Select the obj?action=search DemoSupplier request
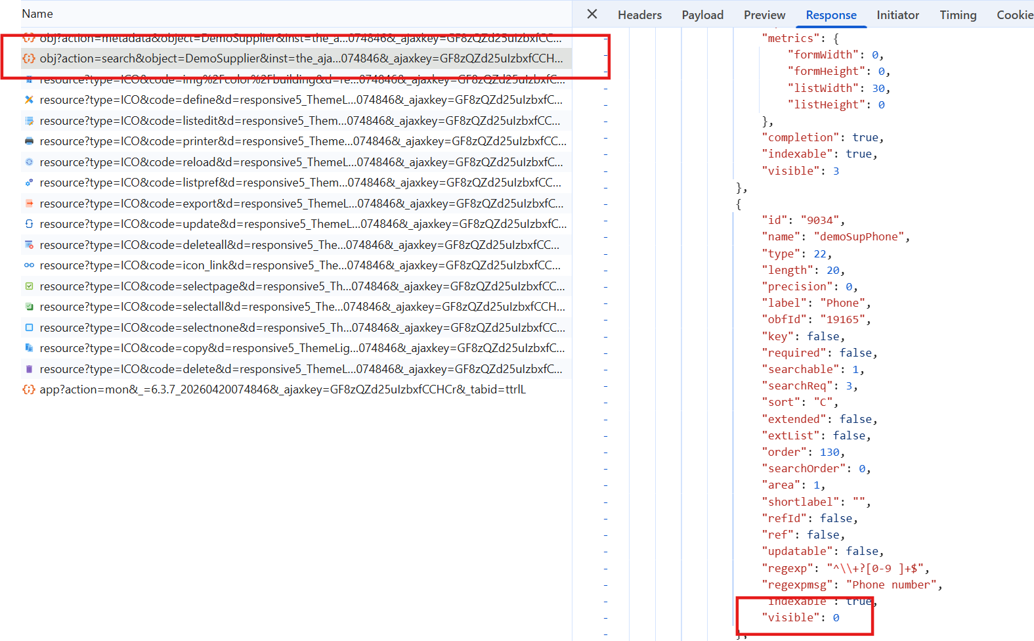This screenshot has width=1034, height=641. point(301,58)
